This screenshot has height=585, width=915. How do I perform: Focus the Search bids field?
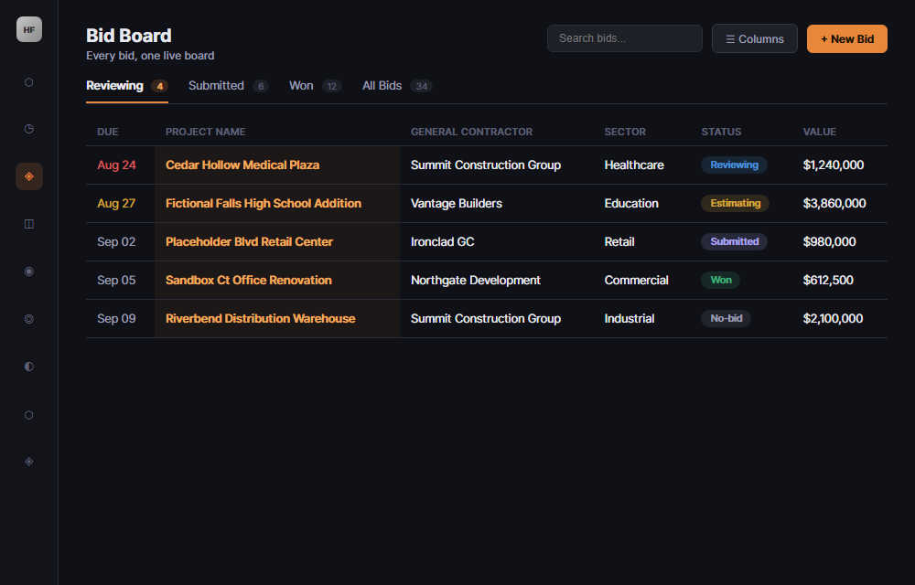624,38
